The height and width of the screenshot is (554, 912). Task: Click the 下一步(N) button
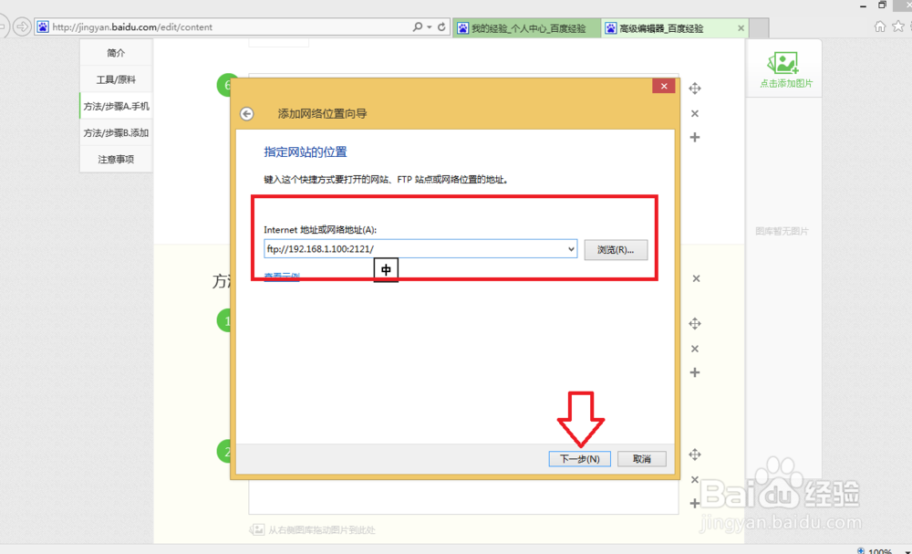pos(580,458)
